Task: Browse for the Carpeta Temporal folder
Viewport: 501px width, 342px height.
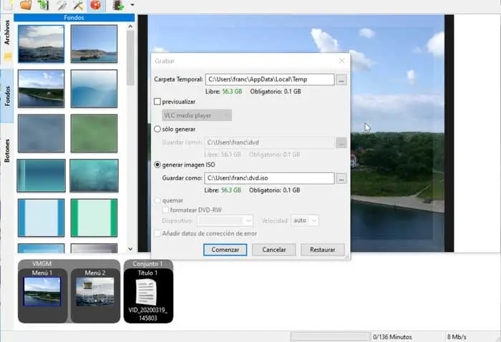Action: [341, 80]
